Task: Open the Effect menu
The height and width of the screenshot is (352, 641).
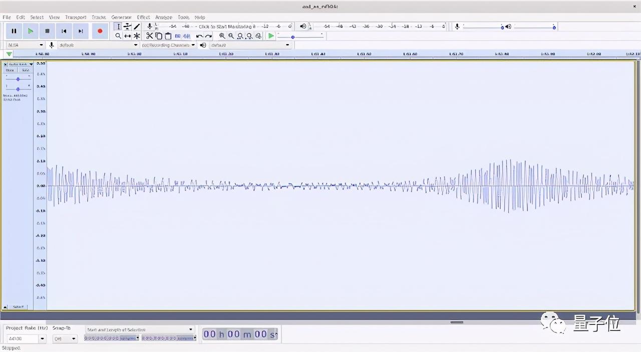Action: click(x=143, y=17)
